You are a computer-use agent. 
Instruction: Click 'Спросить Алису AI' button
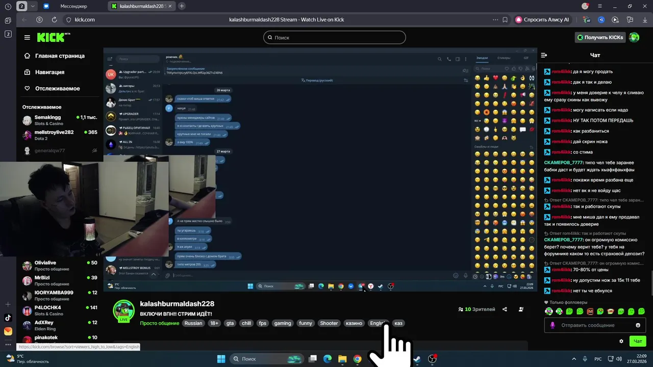[543, 19]
